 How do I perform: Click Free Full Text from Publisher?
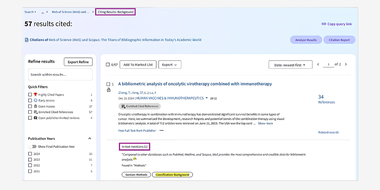click(137, 130)
